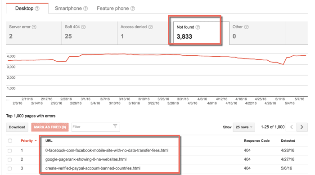Check the box for priority 1 row

(x=9, y=151)
